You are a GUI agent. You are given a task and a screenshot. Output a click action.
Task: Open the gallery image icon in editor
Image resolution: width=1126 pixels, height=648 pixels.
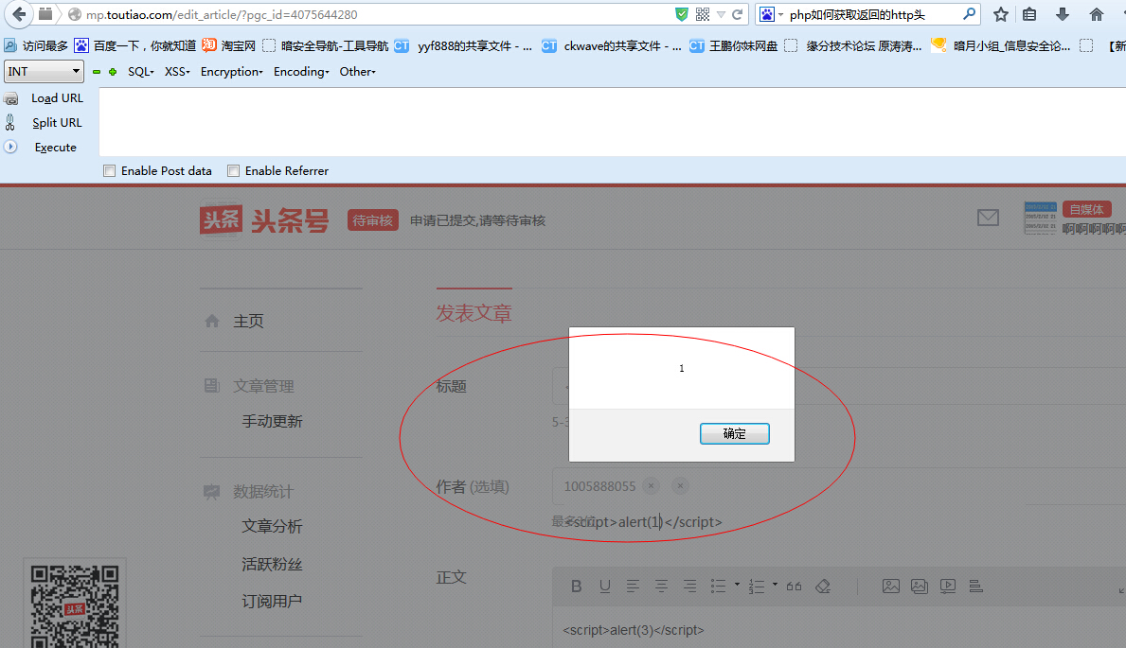click(x=920, y=587)
